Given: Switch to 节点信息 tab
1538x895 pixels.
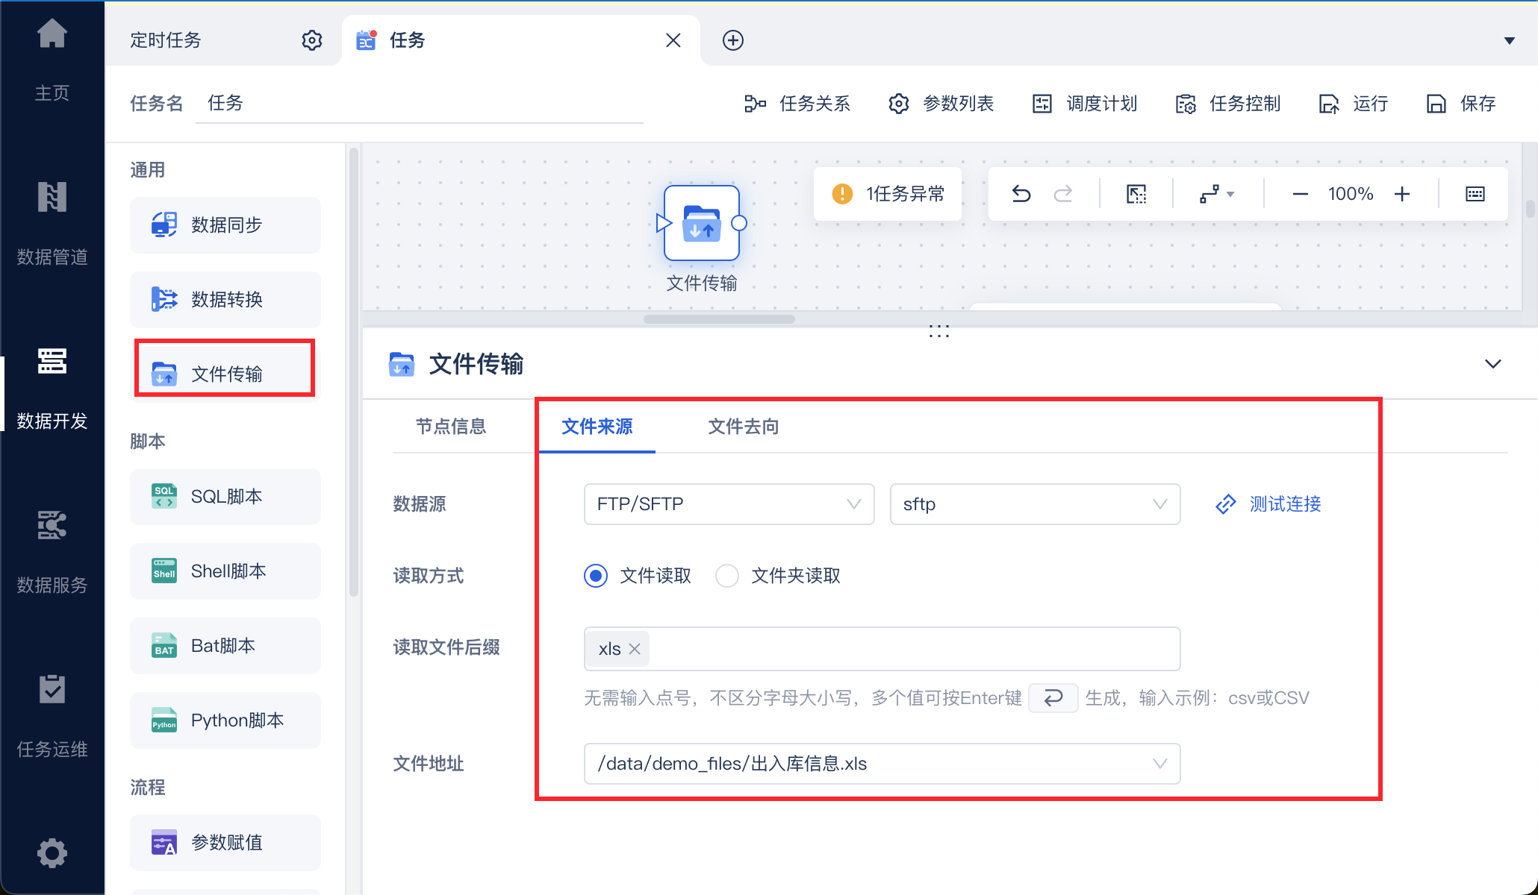Looking at the screenshot, I should click(x=450, y=427).
